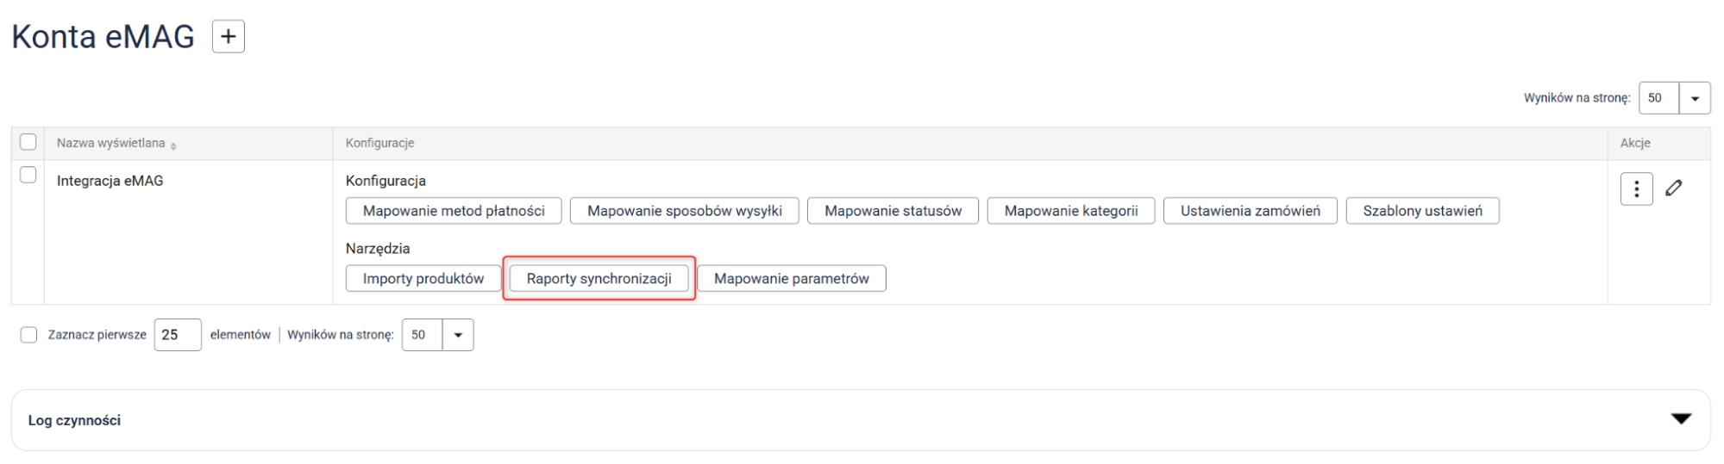Click the plus icon to add eMAG account
1724x464 pixels.
(x=229, y=37)
